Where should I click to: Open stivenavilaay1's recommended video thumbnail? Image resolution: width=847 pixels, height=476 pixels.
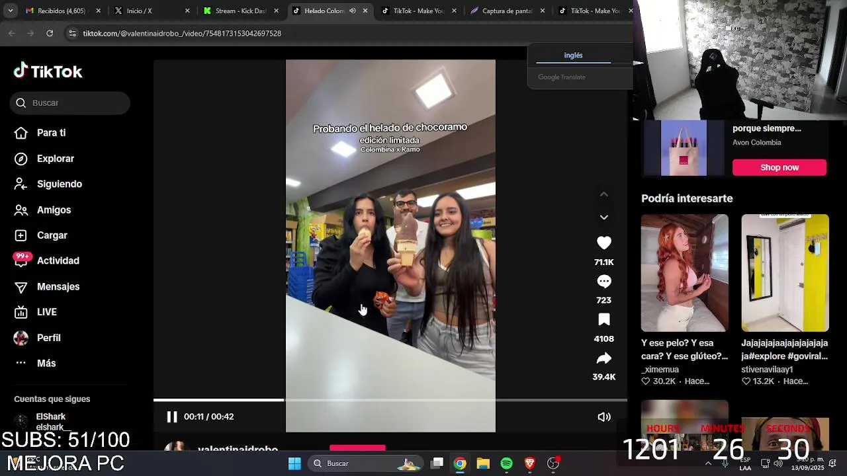(x=785, y=272)
